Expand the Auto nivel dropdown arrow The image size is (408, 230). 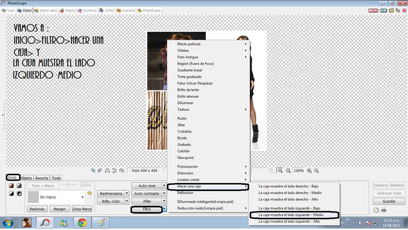click(164, 185)
